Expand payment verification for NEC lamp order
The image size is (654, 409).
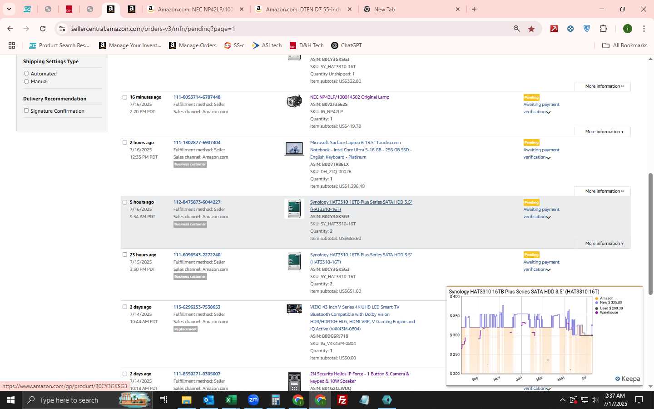pos(548,112)
